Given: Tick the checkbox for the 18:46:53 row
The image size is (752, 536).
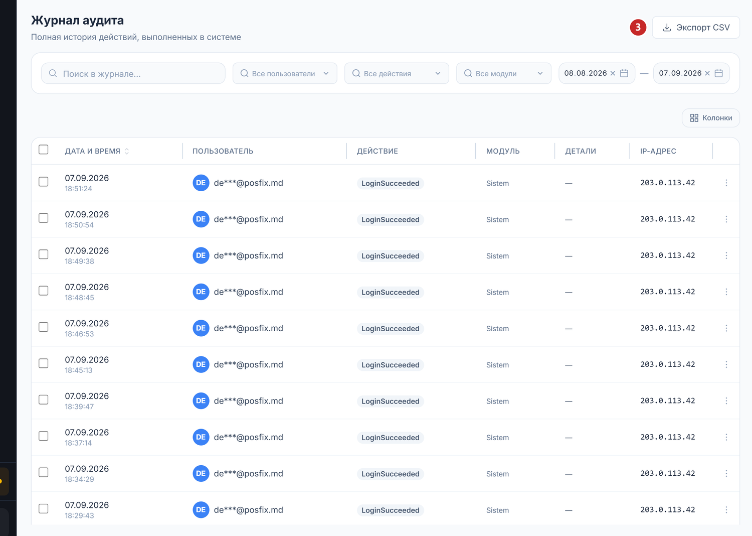Looking at the screenshot, I should click(44, 327).
